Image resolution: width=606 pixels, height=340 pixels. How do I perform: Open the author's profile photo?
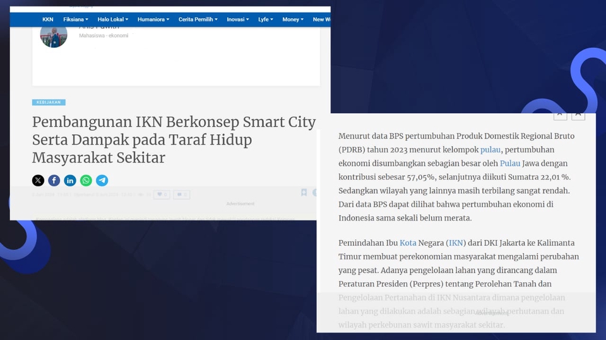pyautogui.click(x=54, y=37)
